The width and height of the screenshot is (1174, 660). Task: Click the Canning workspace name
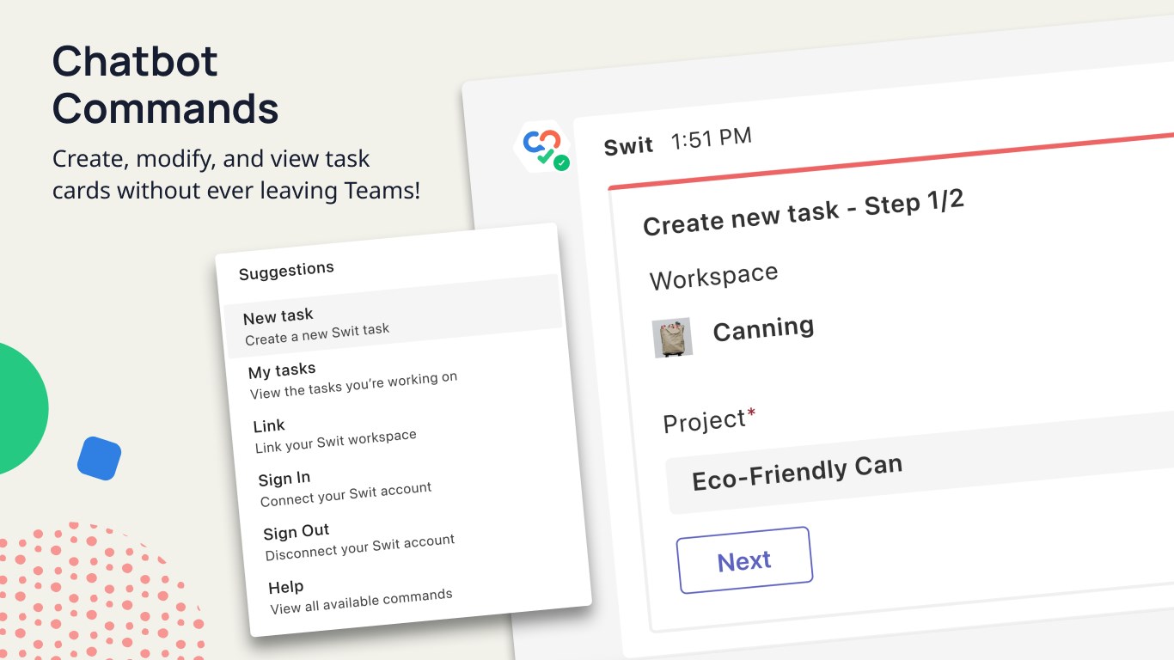point(763,328)
